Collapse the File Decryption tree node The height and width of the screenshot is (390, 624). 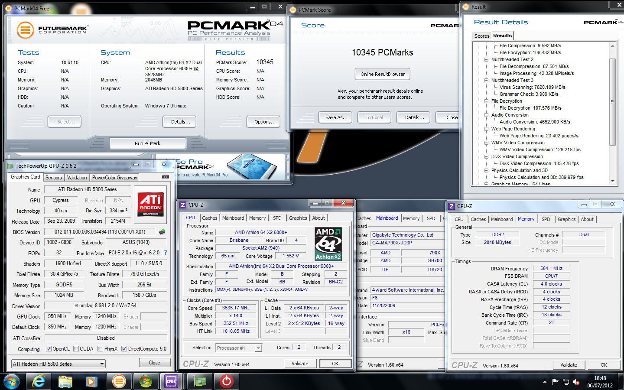(x=487, y=101)
